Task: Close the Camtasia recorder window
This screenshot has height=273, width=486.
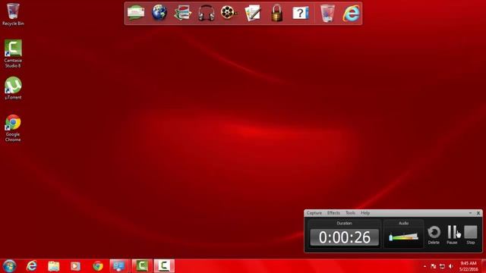Action: click(x=478, y=213)
